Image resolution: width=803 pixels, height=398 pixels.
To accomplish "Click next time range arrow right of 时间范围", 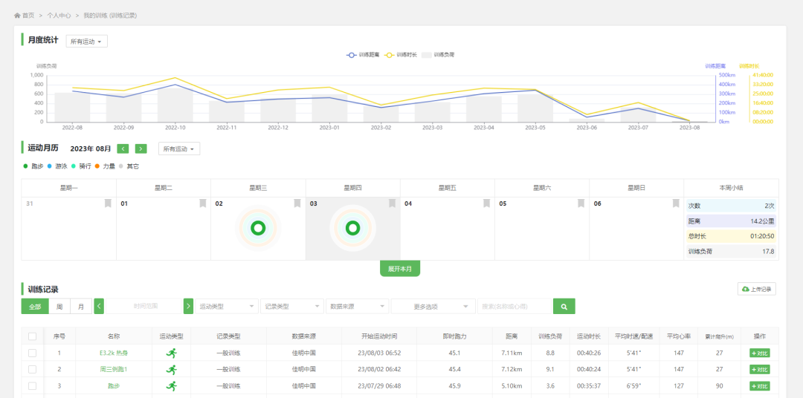I will [x=188, y=307].
